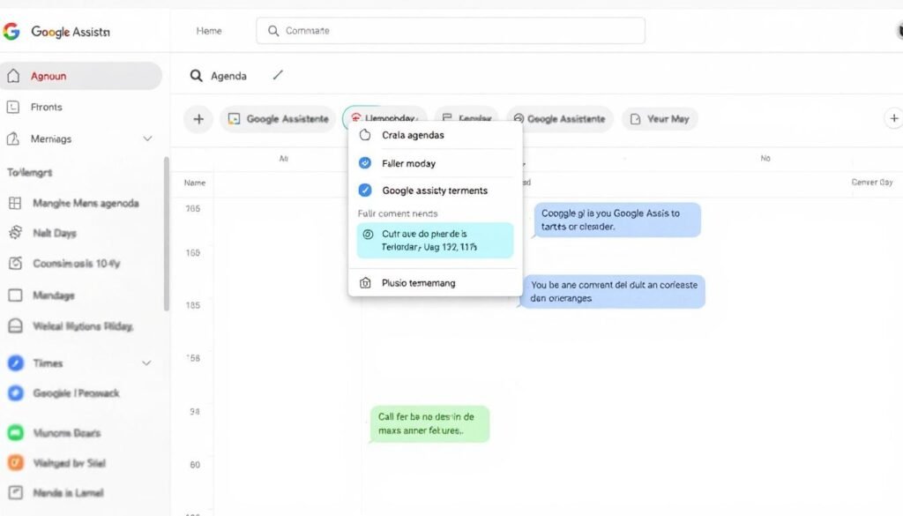
Task: Open Manghe Mens agenoda item
Action: click(86, 203)
